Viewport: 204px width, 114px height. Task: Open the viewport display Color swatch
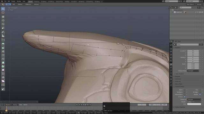pos(194,104)
